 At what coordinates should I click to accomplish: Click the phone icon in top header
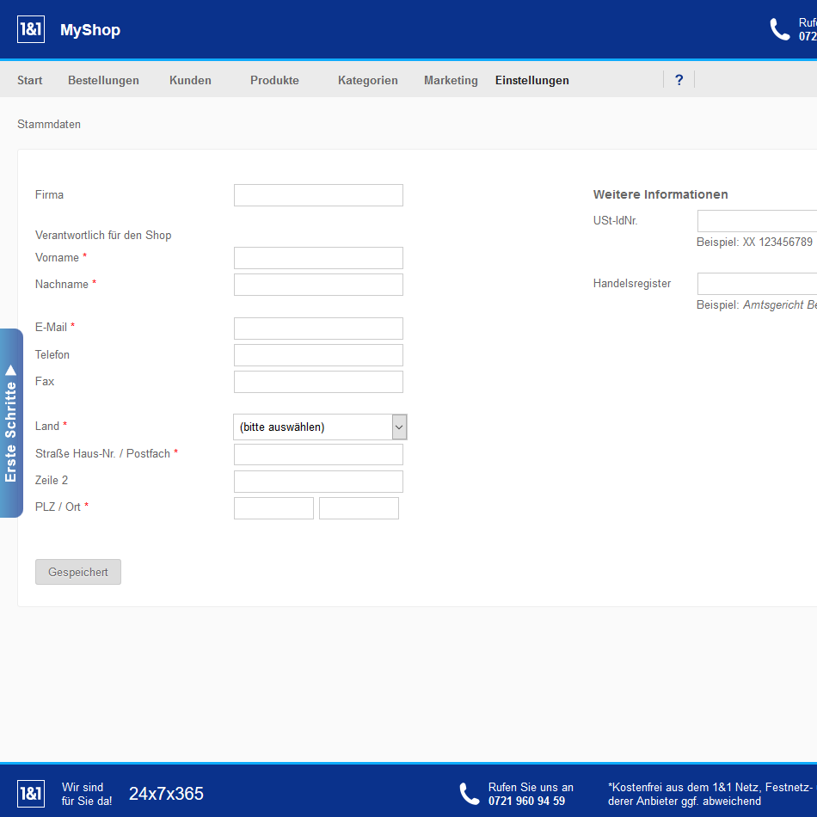779,29
